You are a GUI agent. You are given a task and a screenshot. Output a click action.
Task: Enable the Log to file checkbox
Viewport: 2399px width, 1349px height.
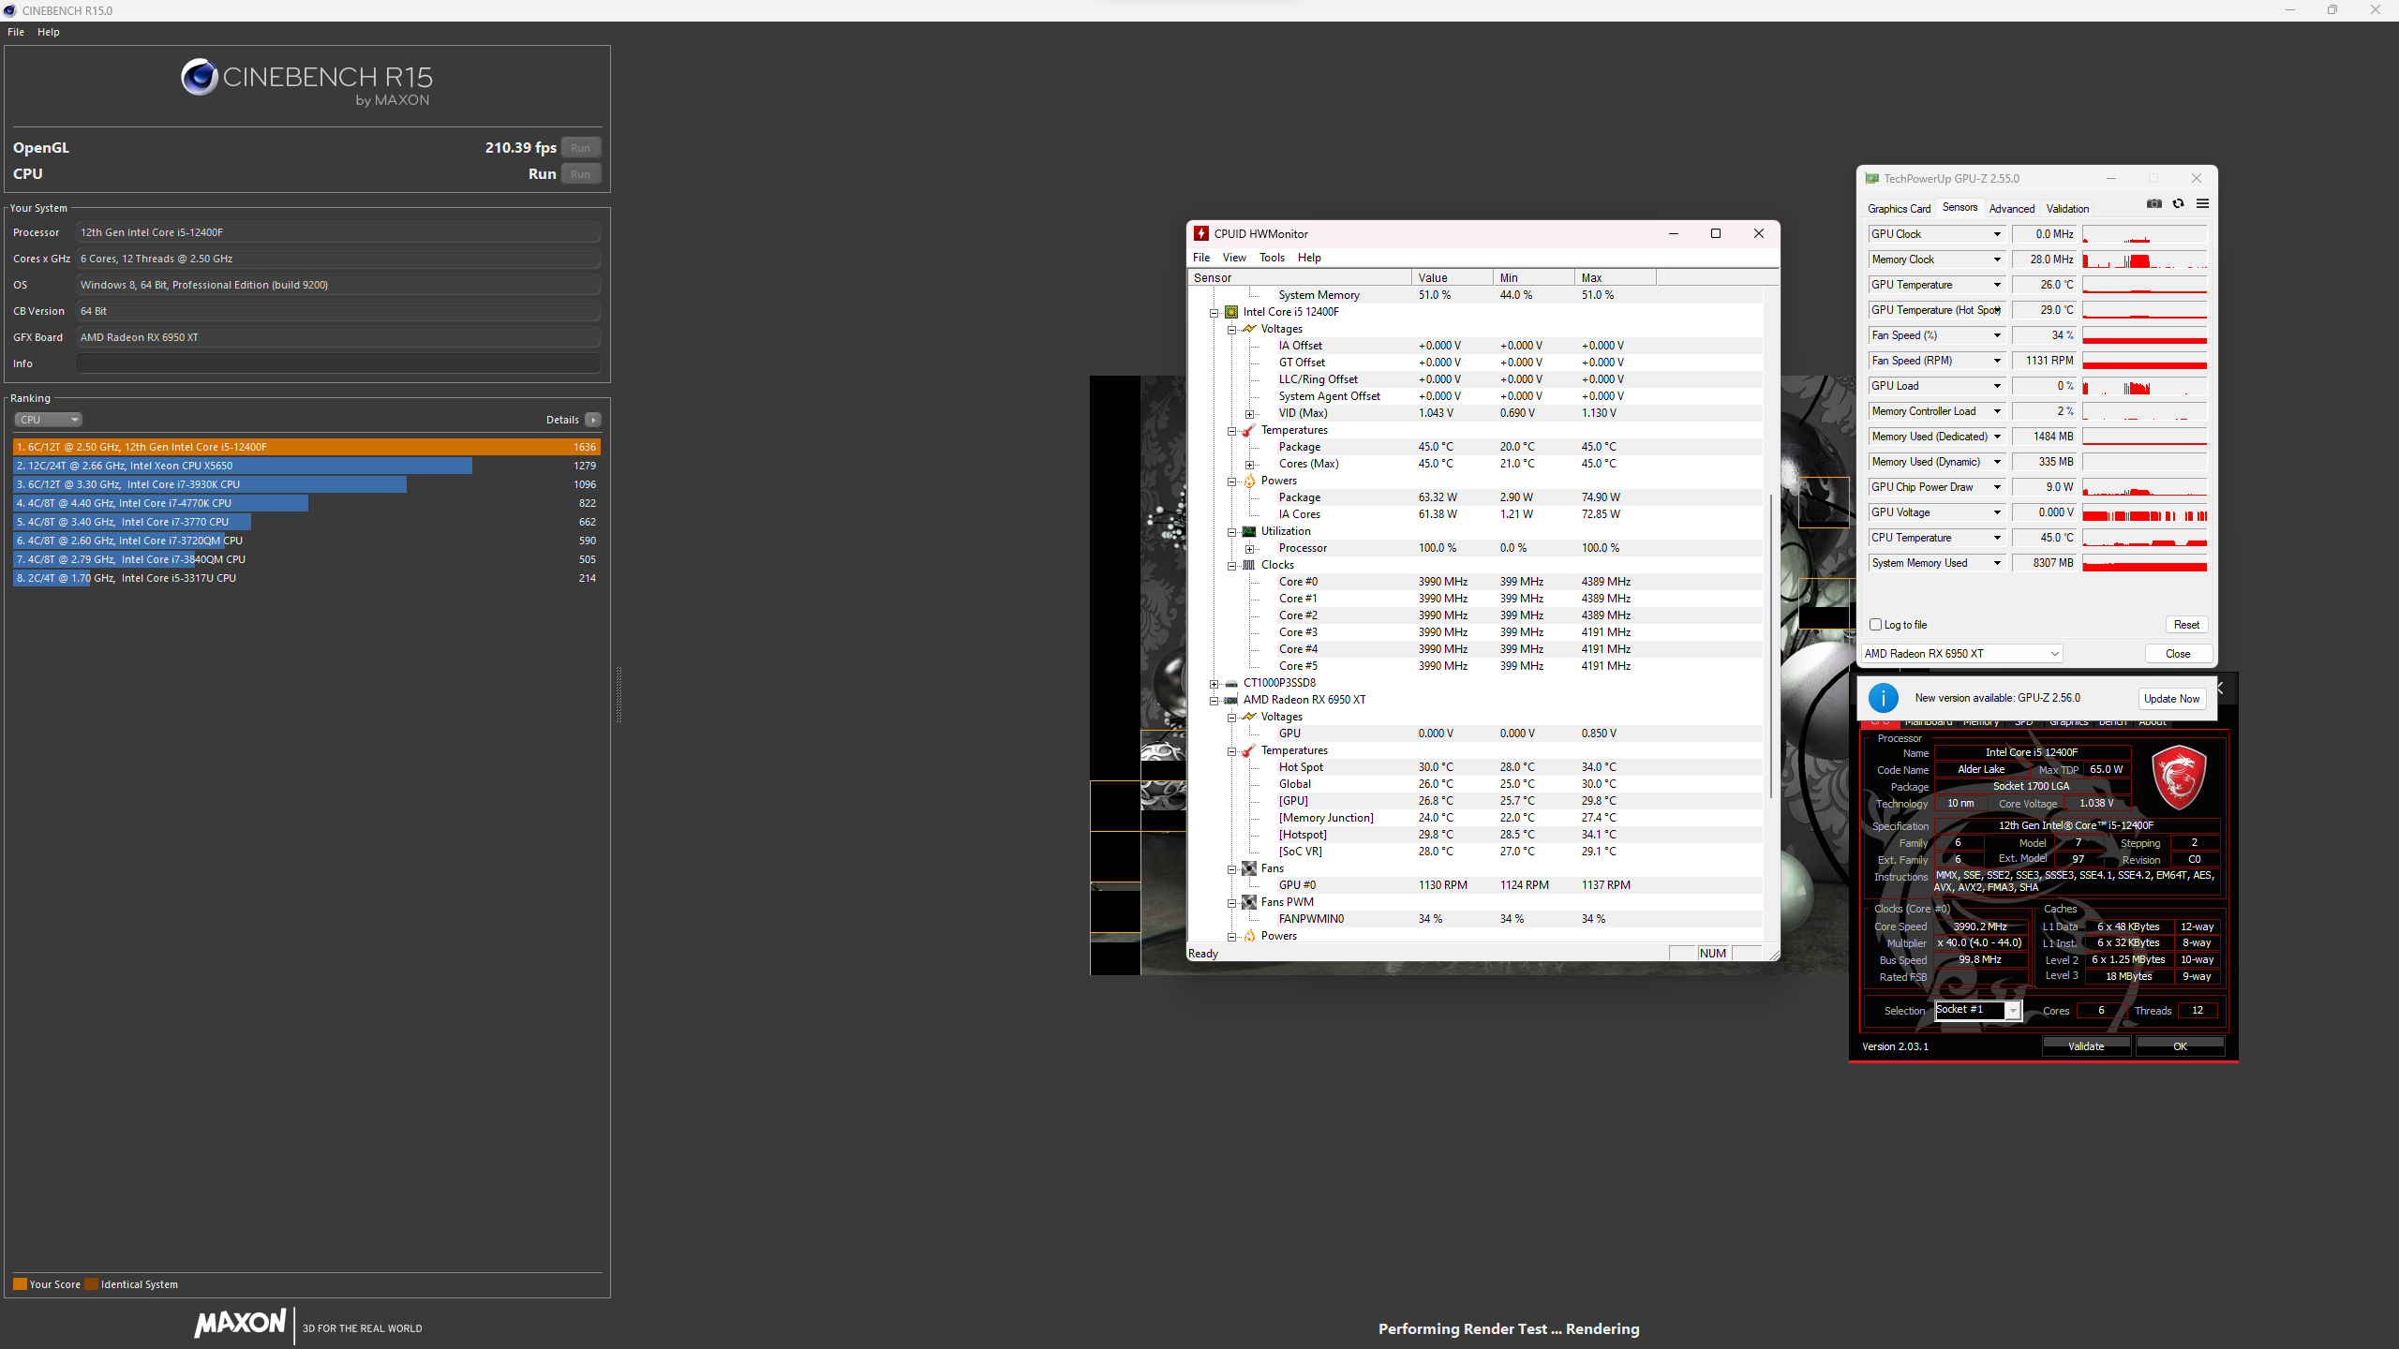[x=1875, y=624]
